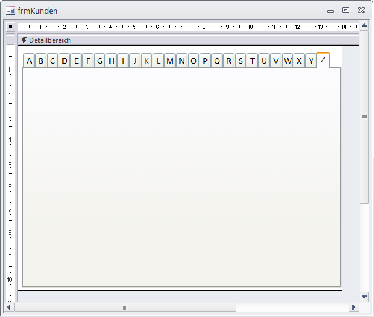Viewport: 374px width, 317px height.
Task: Click the frmKunden form icon in title bar
Action: [11, 11]
